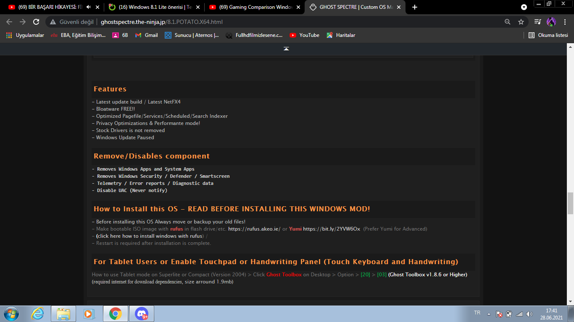
Task: Open the tab search dropdown arrow
Action: (x=524, y=7)
